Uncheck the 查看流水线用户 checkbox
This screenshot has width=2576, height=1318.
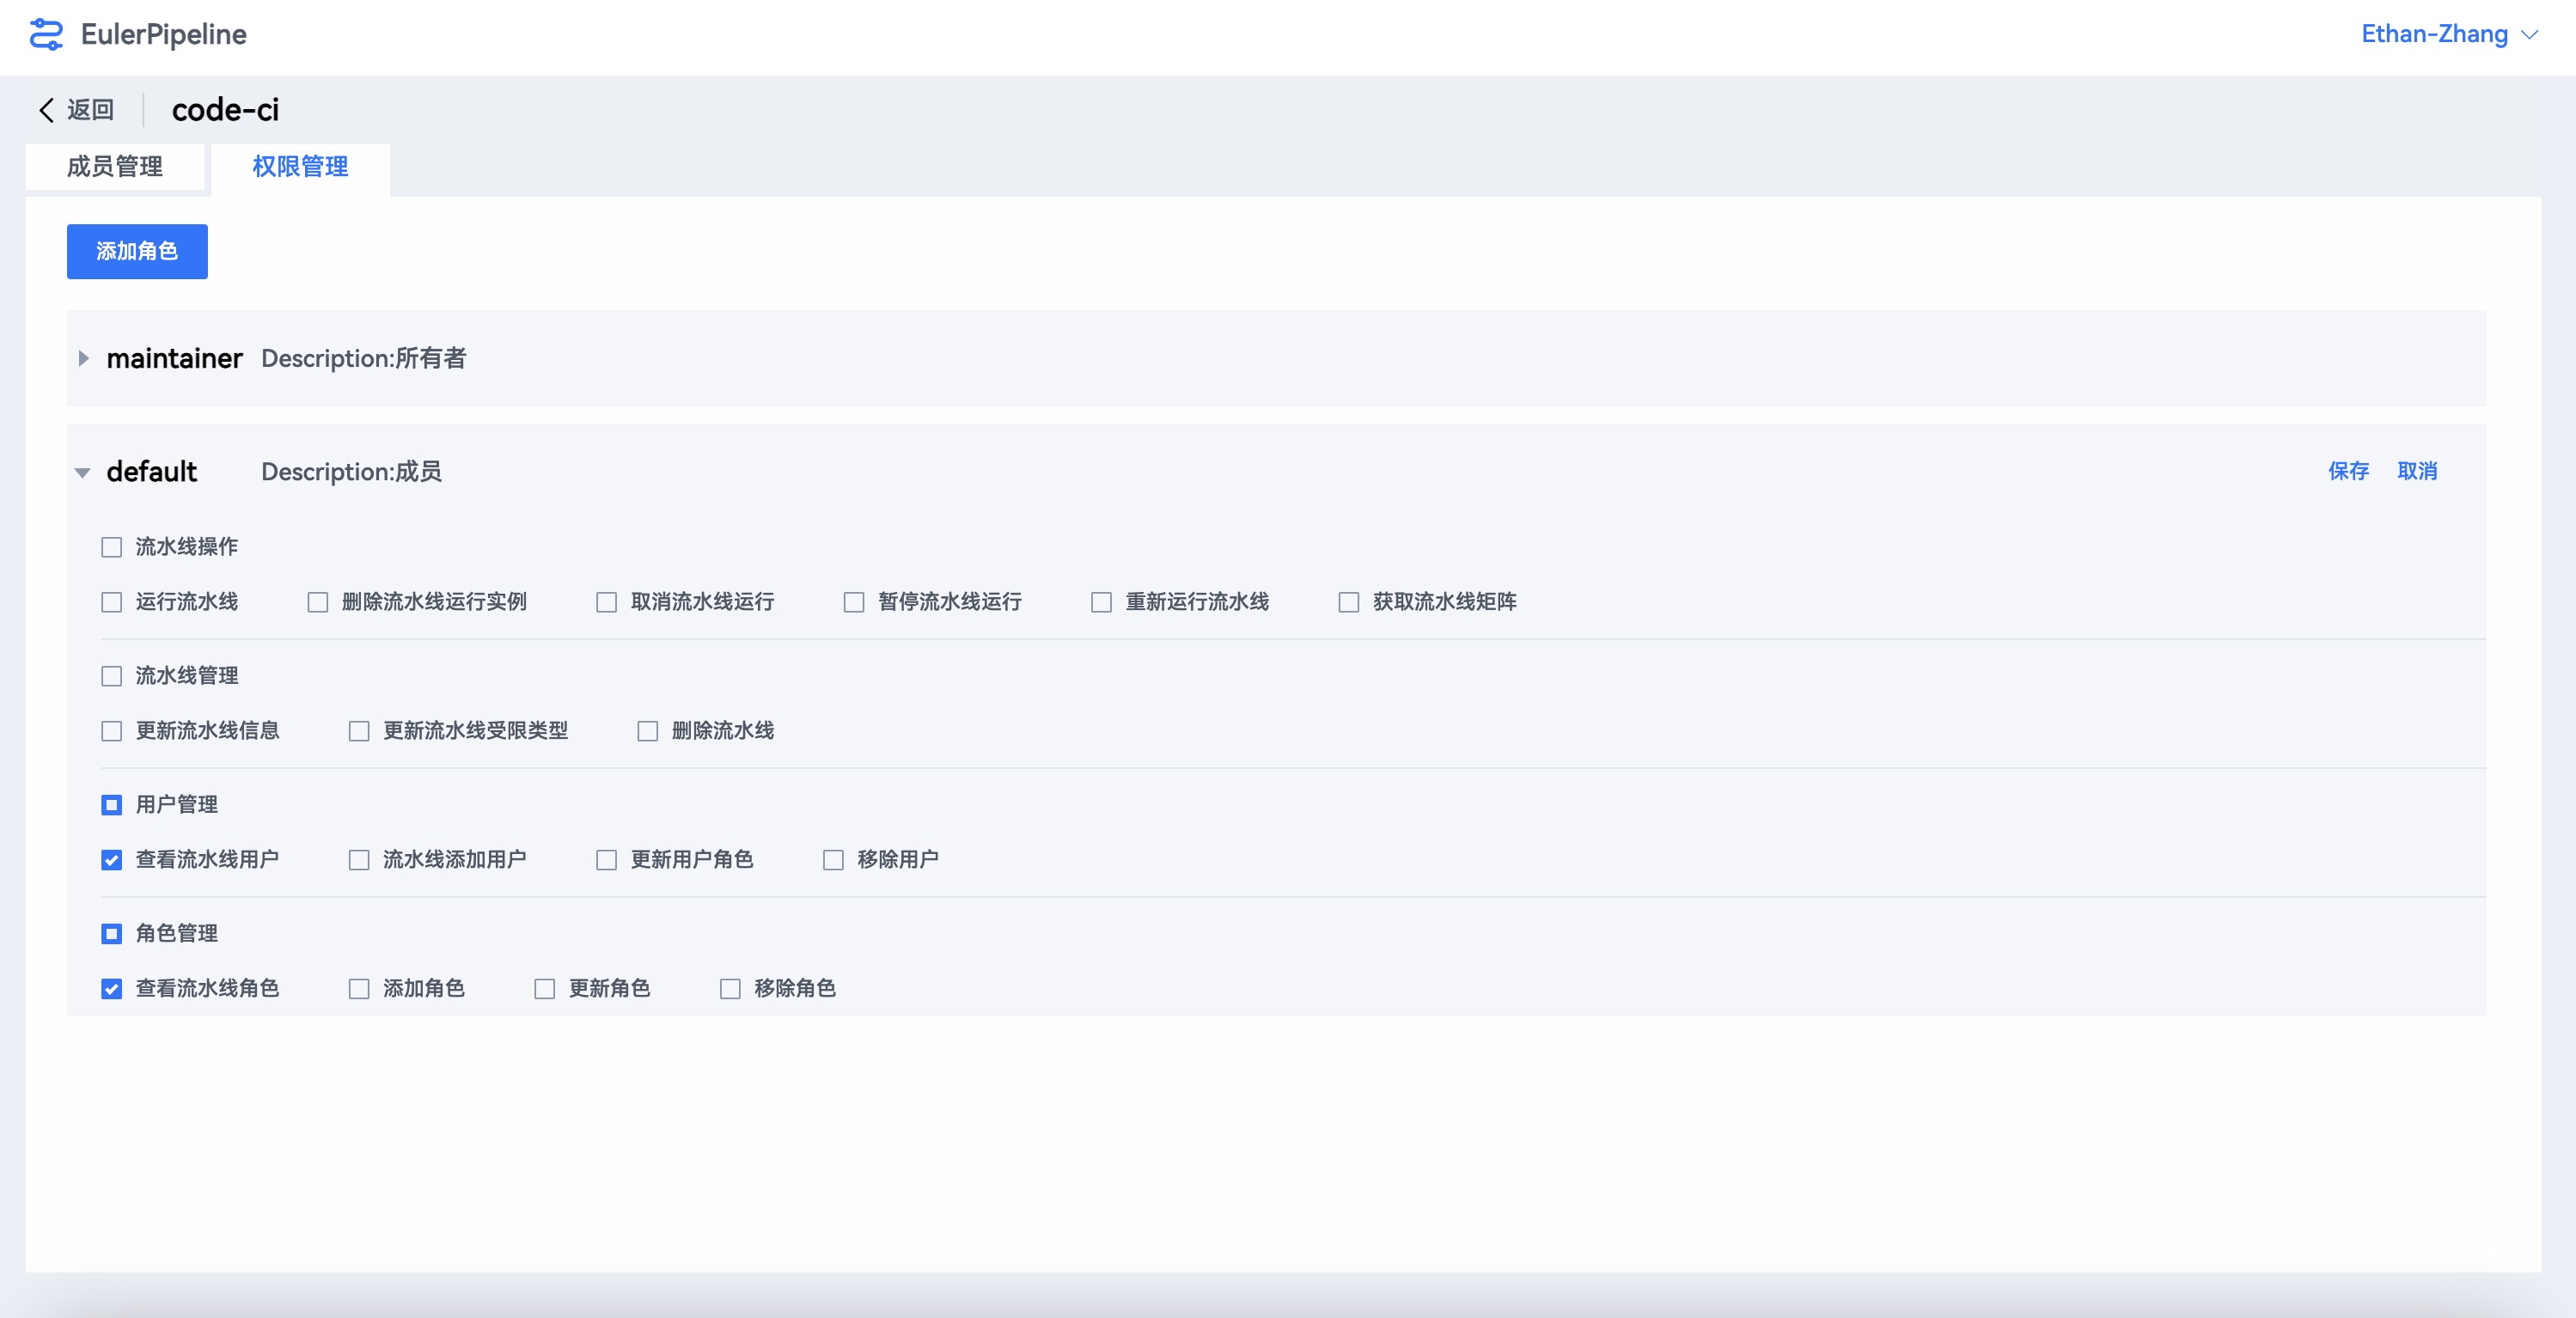tap(112, 860)
